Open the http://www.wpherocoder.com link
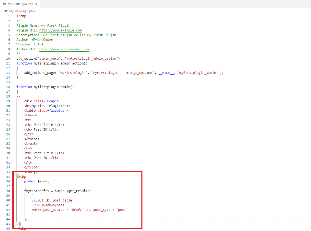The height and width of the screenshot is (231, 311). tap(64, 49)
